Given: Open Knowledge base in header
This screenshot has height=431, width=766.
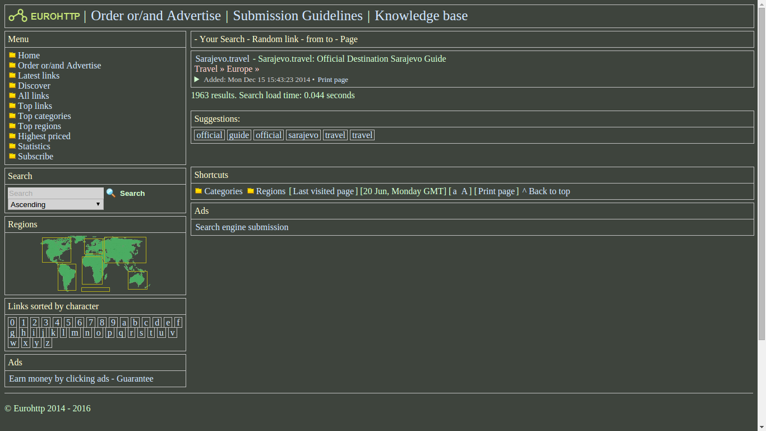Looking at the screenshot, I should [421, 16].
